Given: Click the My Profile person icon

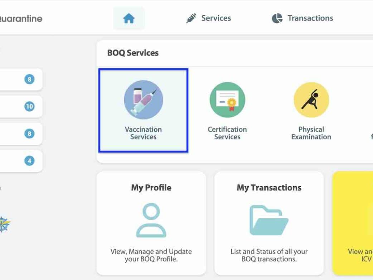Looking at the screenshot, I should point(151,220).
